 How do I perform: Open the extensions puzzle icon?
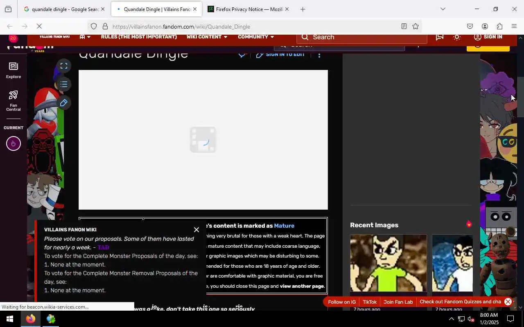[499, 27]
